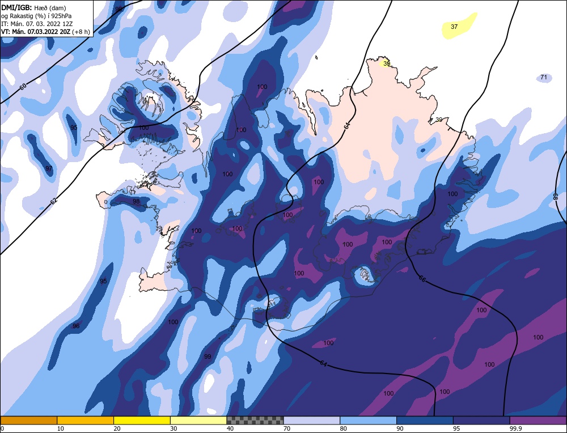Click the legend scale tick '99.9'
This screenshot has height=433, width=567.
tap(515, 428)
